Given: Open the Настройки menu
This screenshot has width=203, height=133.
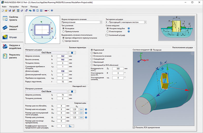Looking at the screenshot, I should click(x=14, y=7).
